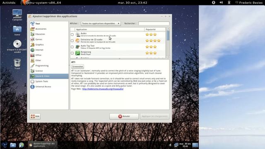Check the Bangarang checkbox

(x=72, y=53)
